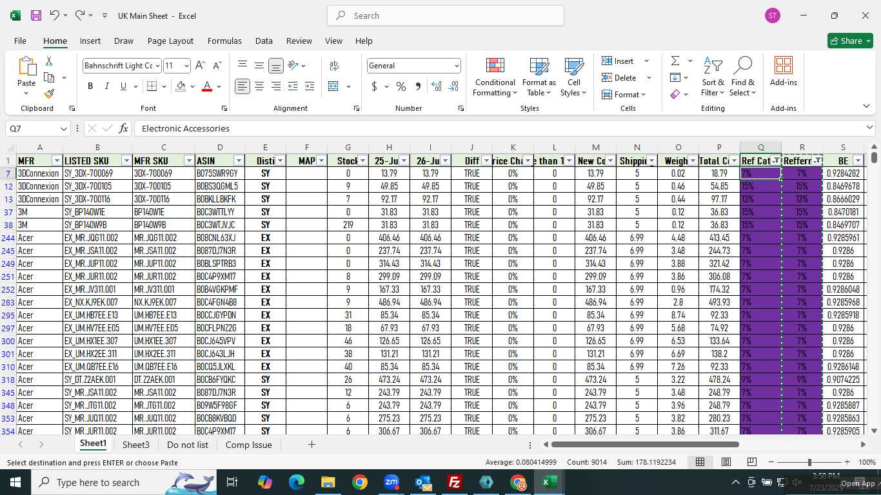Open Conditional Formatting
Screen dimensions: 881x495
[x=495, y=77]
